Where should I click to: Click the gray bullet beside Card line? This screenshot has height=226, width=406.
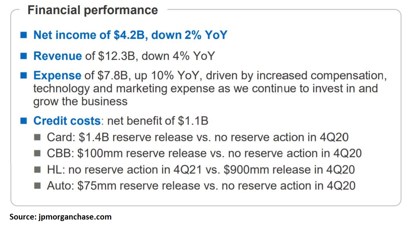pos(37,137)
